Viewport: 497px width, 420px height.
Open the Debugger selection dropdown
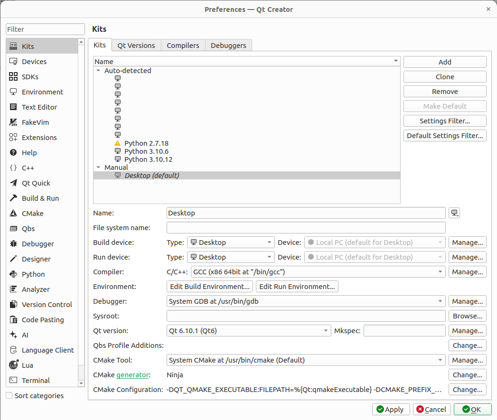[306, 301]
